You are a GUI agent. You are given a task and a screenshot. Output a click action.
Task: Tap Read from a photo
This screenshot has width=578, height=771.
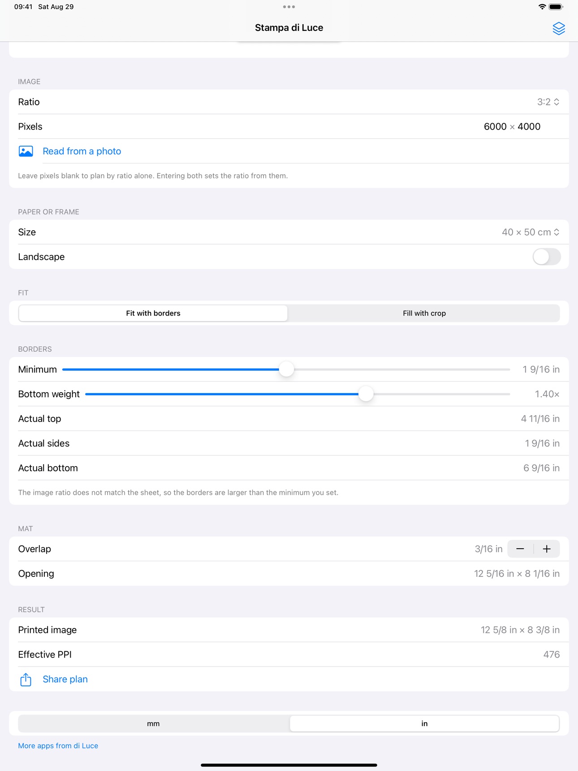coord(82,151)
